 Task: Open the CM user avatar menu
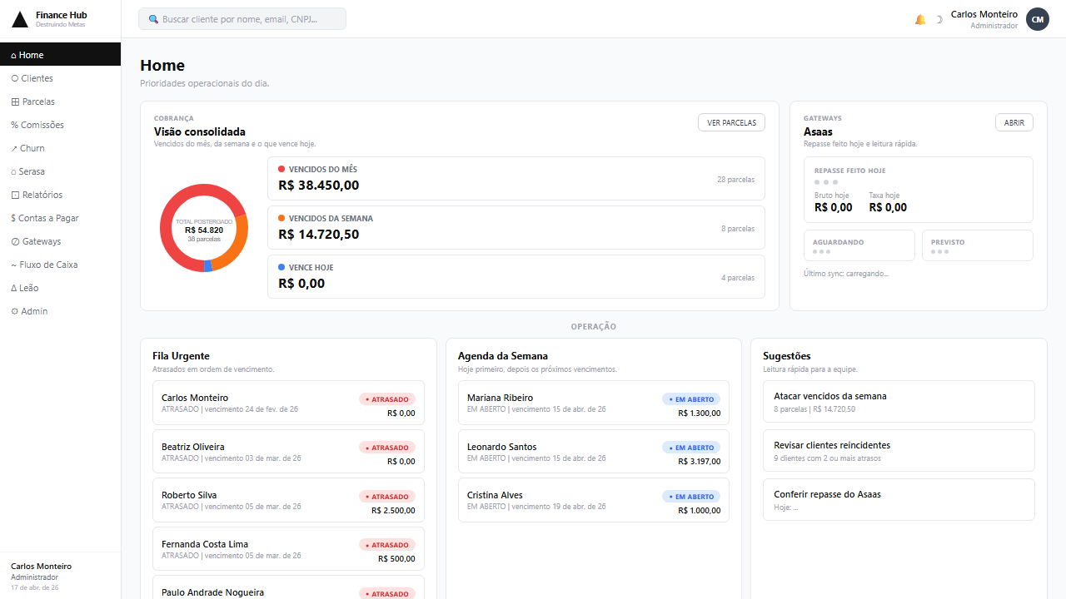(1037, 19)
